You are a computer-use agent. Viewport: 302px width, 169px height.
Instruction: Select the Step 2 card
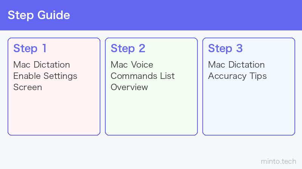pos(151,87)
